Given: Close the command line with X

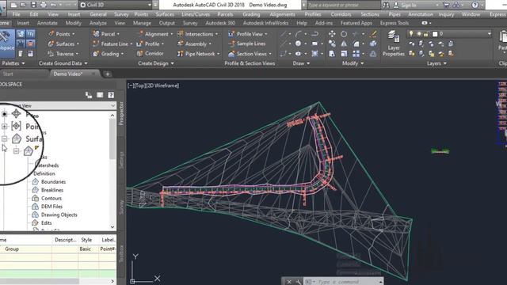Looking at the screenshot, I should [x=289, y=282].
